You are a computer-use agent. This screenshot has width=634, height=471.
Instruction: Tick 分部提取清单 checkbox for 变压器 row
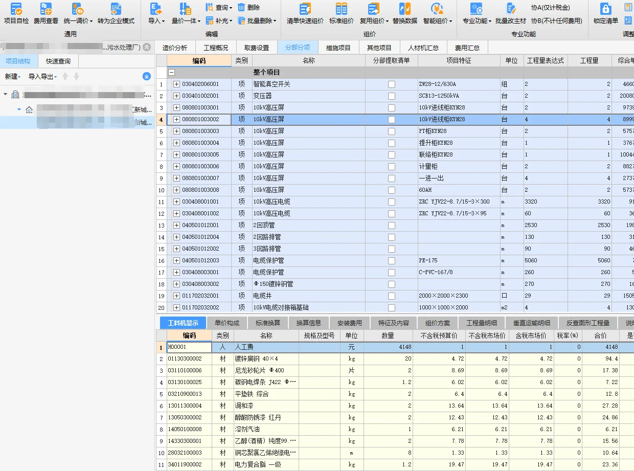tap(392, 96)
